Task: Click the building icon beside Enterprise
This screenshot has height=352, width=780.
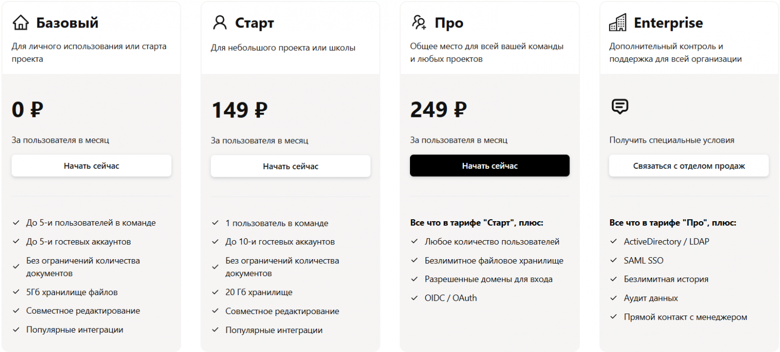Action: click(617, 23)
